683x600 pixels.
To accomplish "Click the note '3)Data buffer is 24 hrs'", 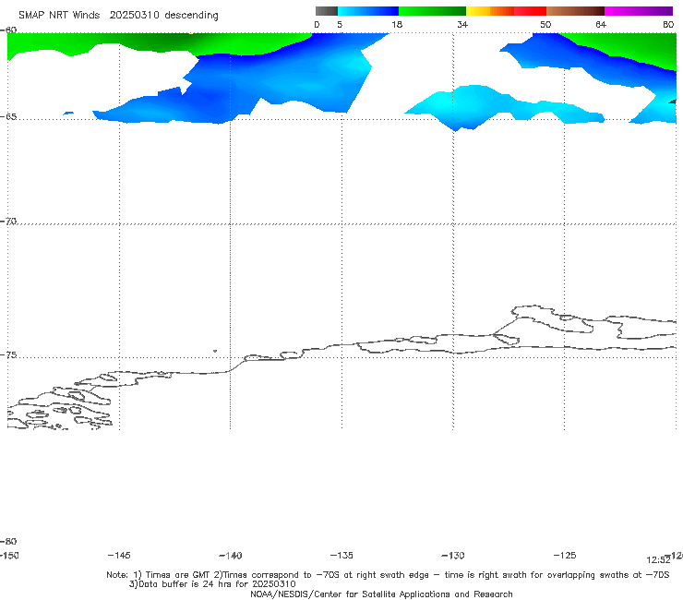I will click(x=212, y=584).
